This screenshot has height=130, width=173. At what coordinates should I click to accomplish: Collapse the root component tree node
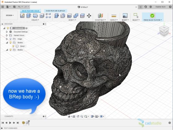pos(4,28)
